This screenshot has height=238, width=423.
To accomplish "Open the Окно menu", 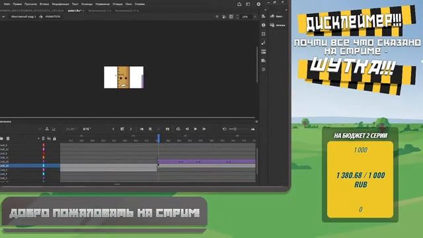I will point(129,4).
